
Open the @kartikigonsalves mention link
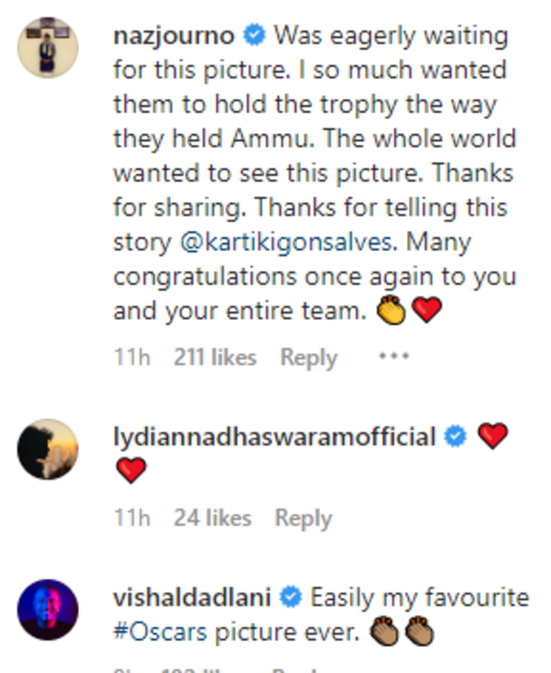pyautogui.click(x=286, y=242)
